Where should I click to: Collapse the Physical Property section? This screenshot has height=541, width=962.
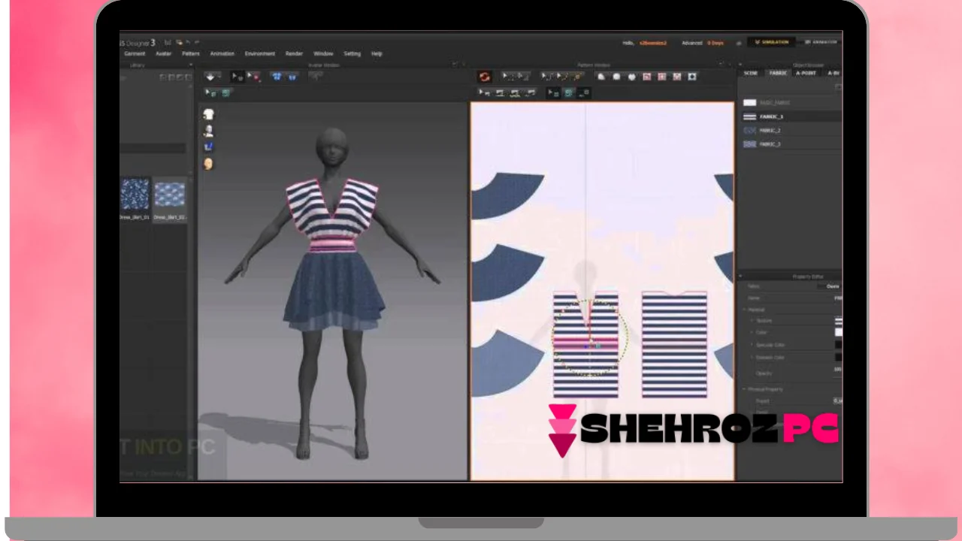[x=744, y=388]
